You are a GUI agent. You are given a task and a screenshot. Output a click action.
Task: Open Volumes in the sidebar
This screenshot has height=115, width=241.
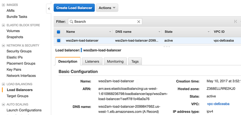point(13,31)
